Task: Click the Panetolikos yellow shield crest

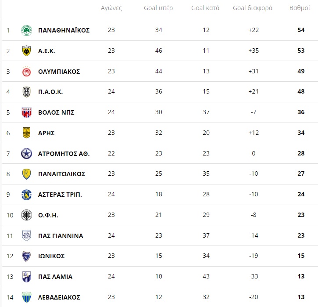Action: [x=27, y=174]
